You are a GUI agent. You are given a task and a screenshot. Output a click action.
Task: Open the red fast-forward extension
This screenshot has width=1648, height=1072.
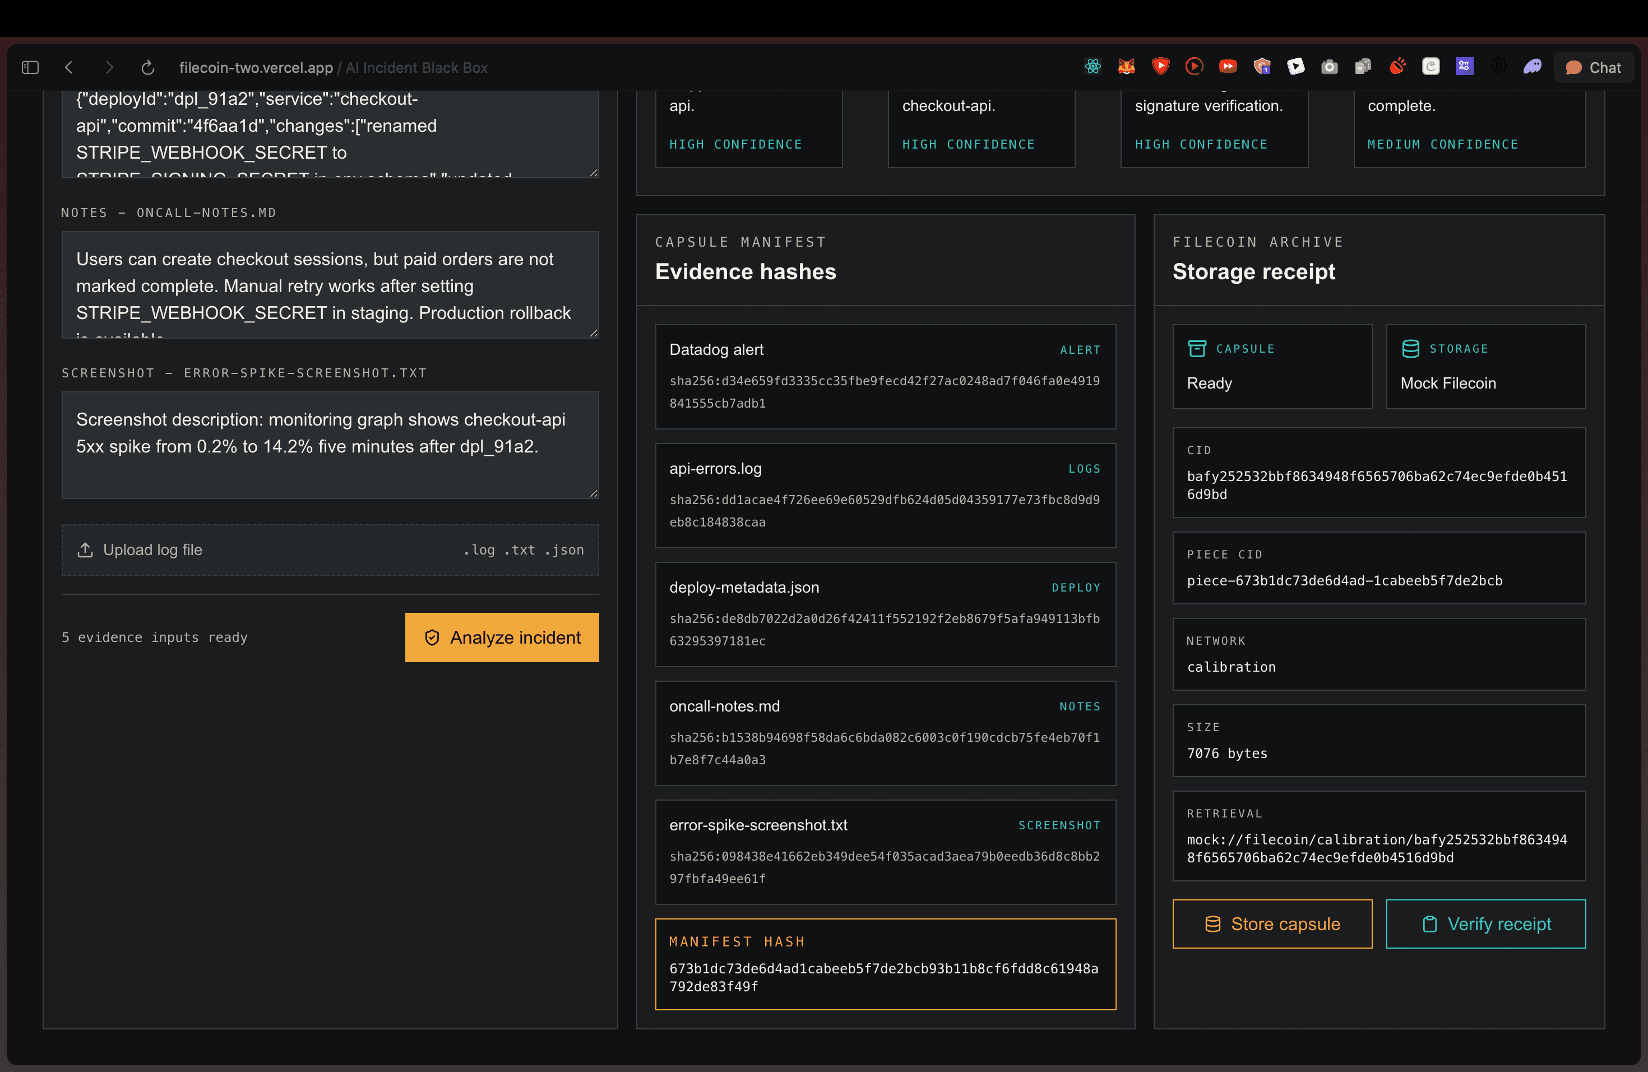(1228, 67)
